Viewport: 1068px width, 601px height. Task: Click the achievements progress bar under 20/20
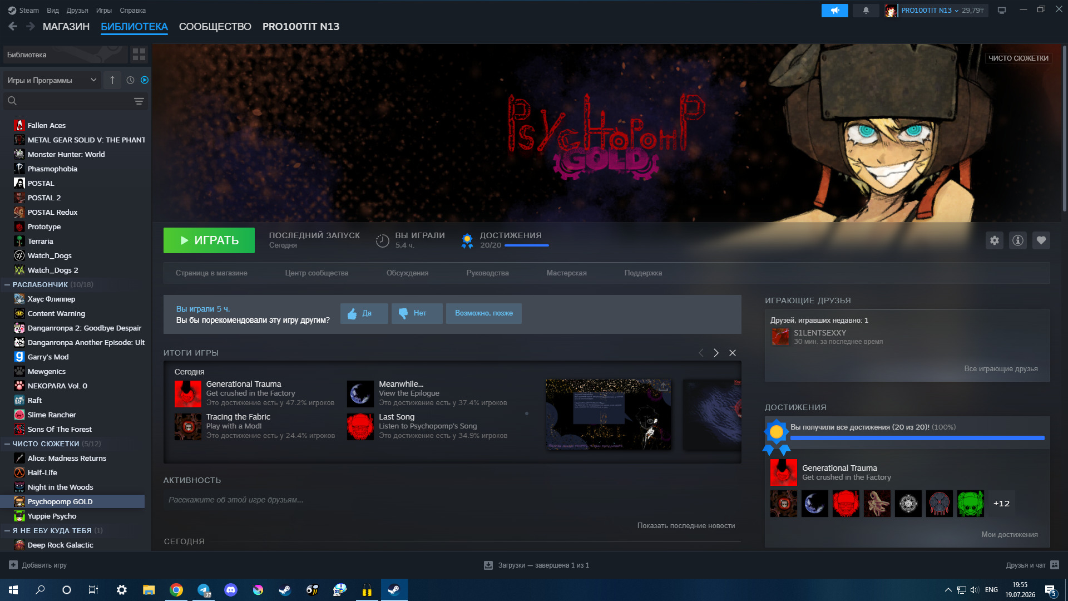(x=527, y=245)
